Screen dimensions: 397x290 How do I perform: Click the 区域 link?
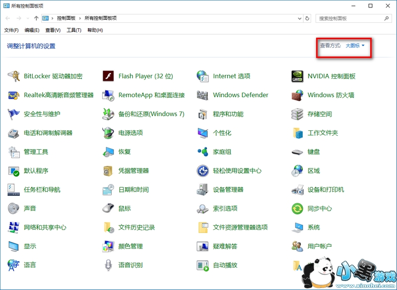click(314, 171)
